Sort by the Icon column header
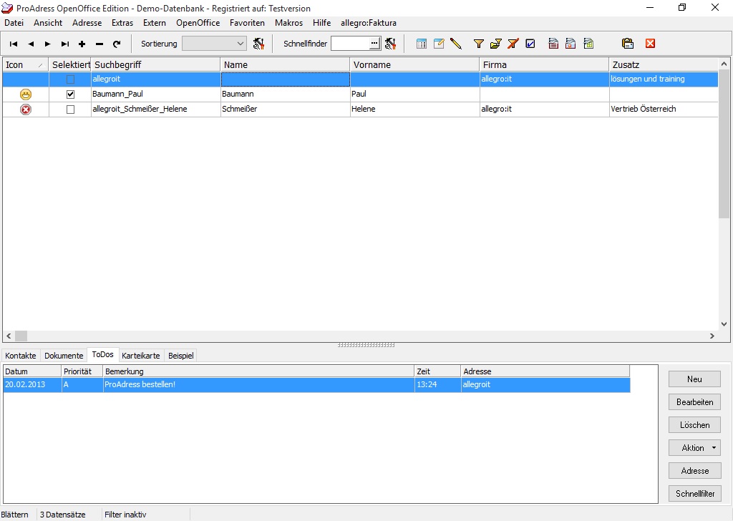 pyautogui.click(x=25, y=64)
